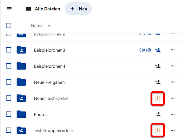
Task: Select the Beispielordner 3 checkbox
Action: [9, 50]
